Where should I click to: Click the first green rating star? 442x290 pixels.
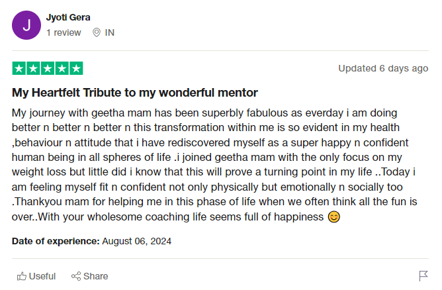19,68
